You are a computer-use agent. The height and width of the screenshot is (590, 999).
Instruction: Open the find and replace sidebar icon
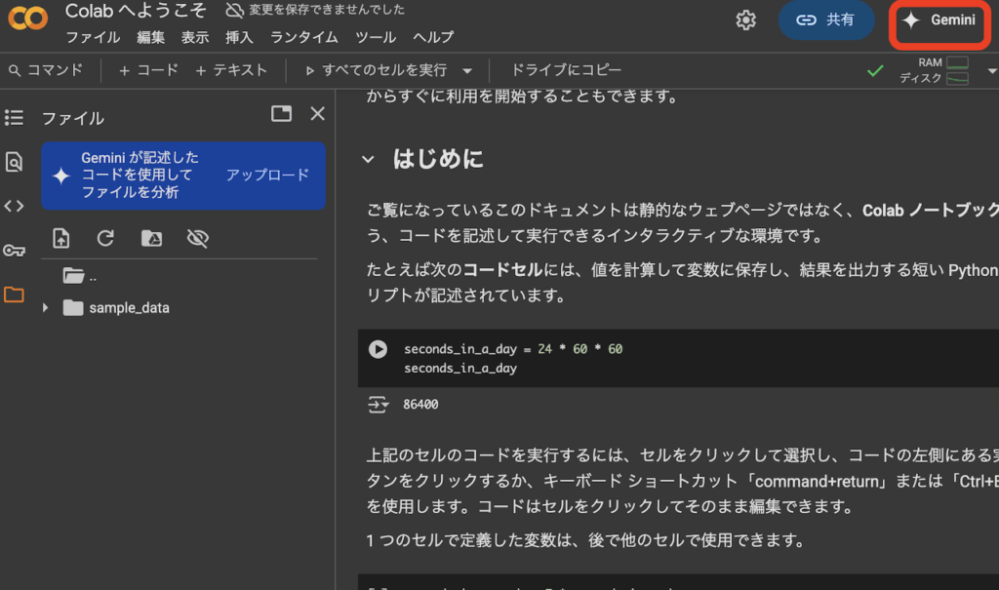pyautogui.click(x=14, y=162)
